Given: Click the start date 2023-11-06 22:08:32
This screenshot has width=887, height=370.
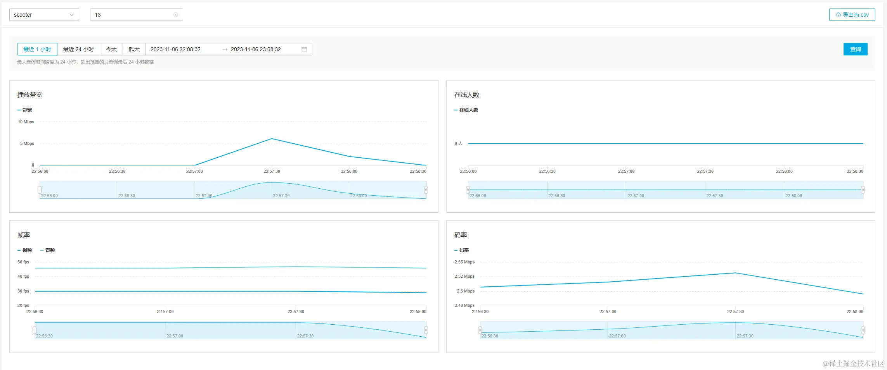Looking at the screenshot, I should (175, 49).
